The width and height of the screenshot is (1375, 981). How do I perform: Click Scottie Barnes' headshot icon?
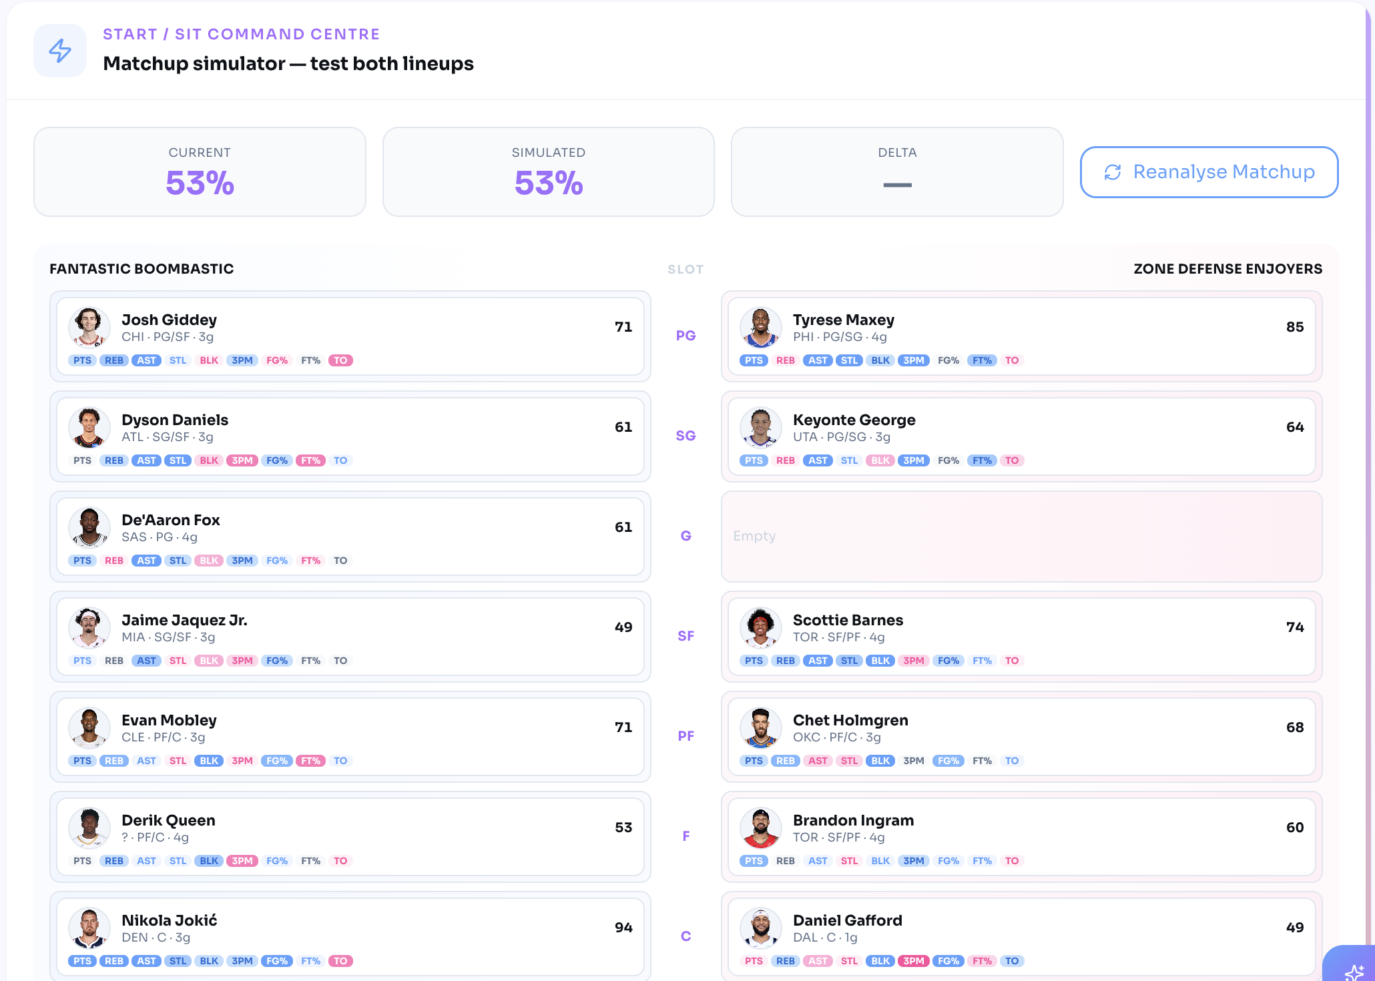(x=761, y=628)
